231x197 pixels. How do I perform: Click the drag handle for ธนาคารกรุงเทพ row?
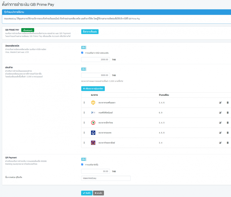pyautogui.click(x=84, y=133)
